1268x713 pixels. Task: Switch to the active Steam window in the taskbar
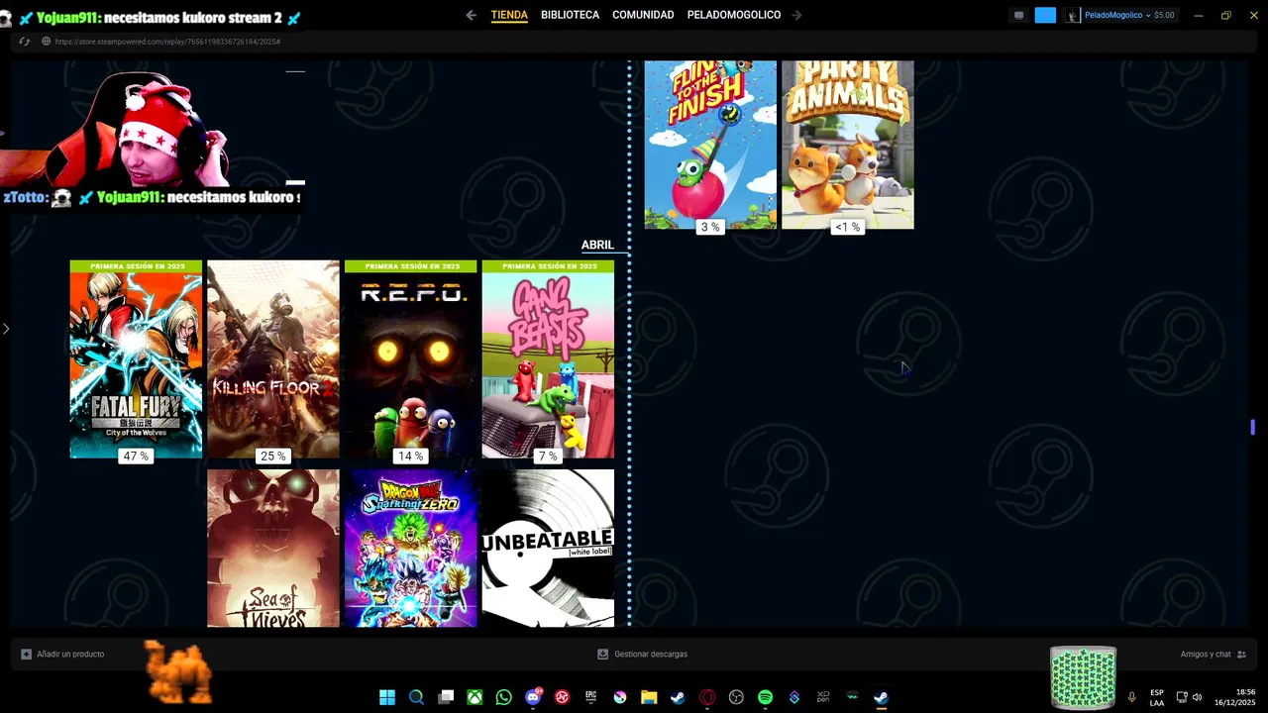(881, 697)
